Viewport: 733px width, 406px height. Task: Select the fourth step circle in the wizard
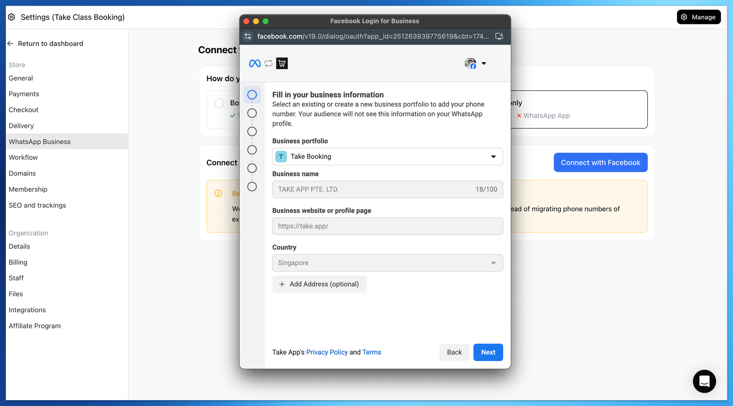point(252,150)
